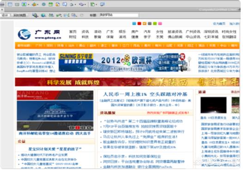Click the third document toolbar icon after the globes
Image resolution: width=243 pixels, height=170 pixels.
[51, 15]
